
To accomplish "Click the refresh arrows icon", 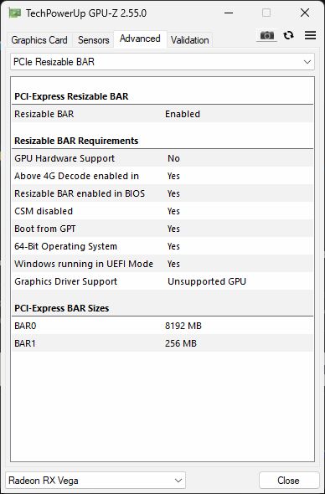I will pos(288,35).
